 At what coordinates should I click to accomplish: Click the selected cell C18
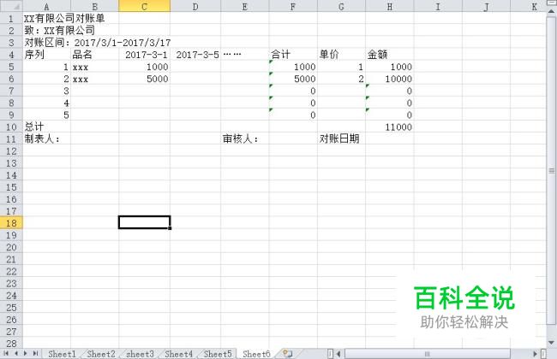[144, 222]
